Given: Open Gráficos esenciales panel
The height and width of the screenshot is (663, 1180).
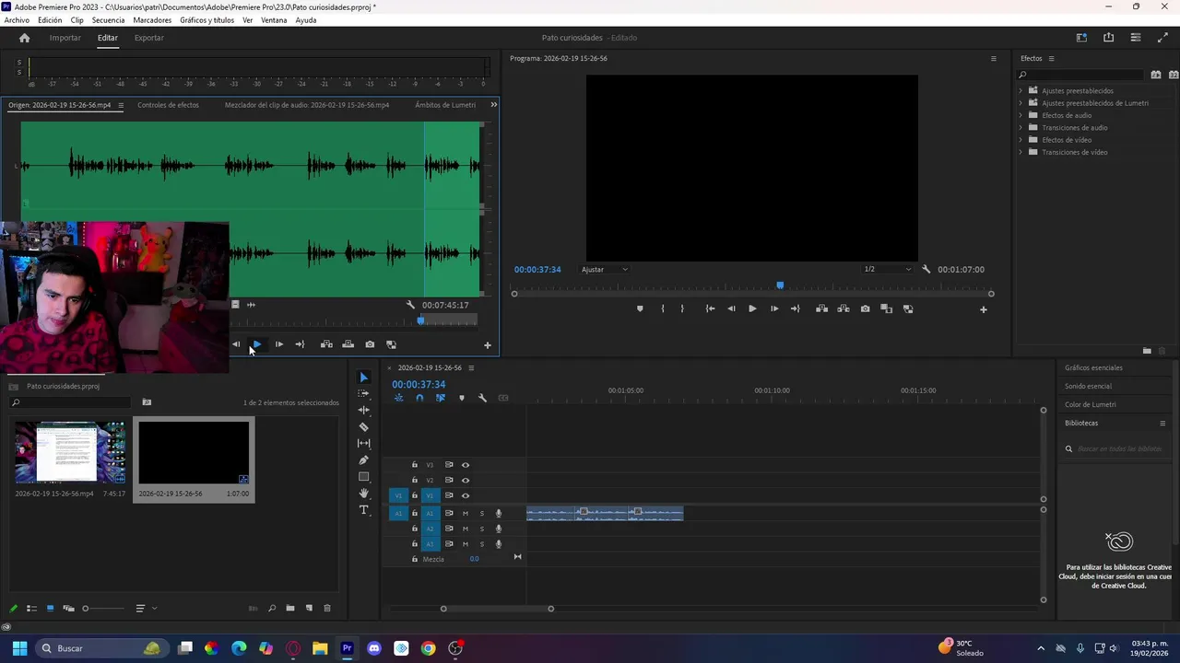Looking at the screenshot, I should pyautogui.click(x=1094, y=367).
